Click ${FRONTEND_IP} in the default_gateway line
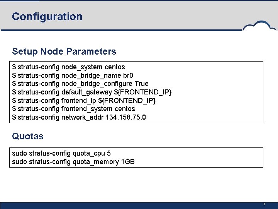The image size is (278, 209). (142, 92)
